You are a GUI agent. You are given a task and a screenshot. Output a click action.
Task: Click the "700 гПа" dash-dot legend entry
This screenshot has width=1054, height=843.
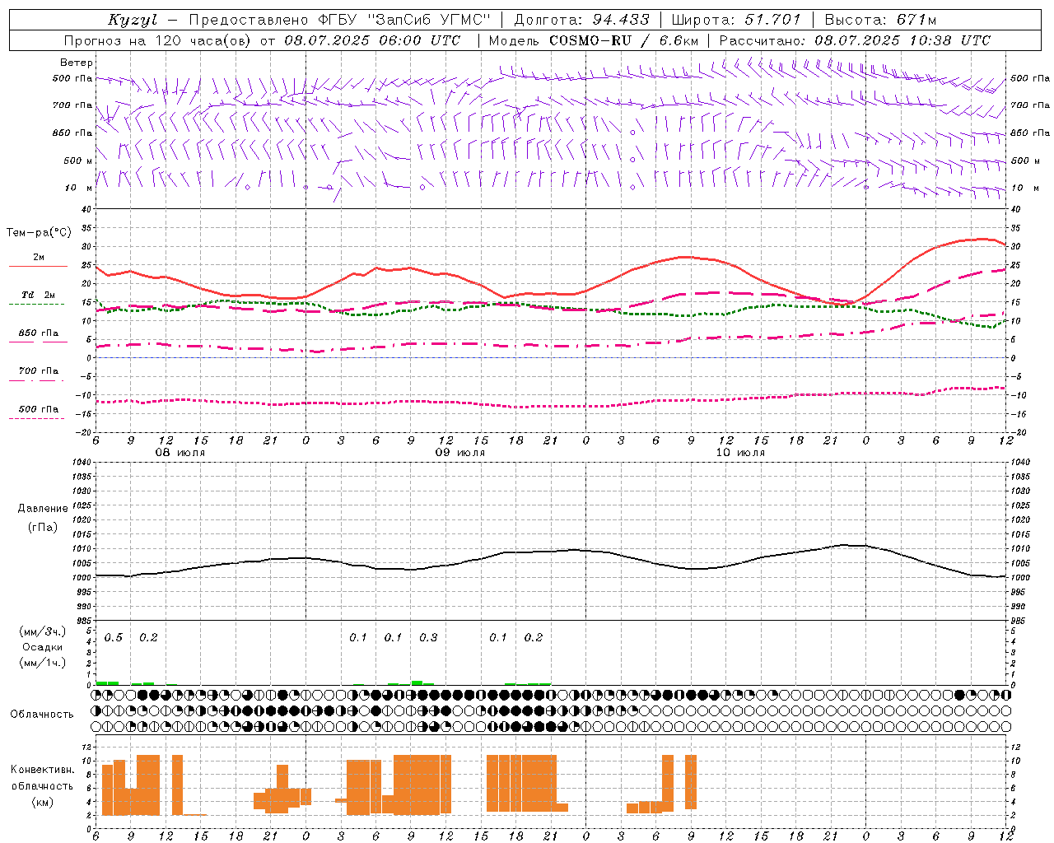point(39,370)
